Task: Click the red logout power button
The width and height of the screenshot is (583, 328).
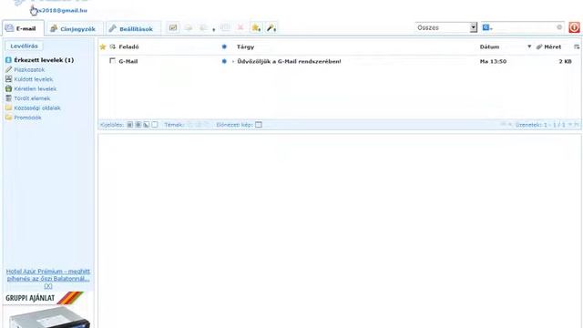Action: pos(574,27)
